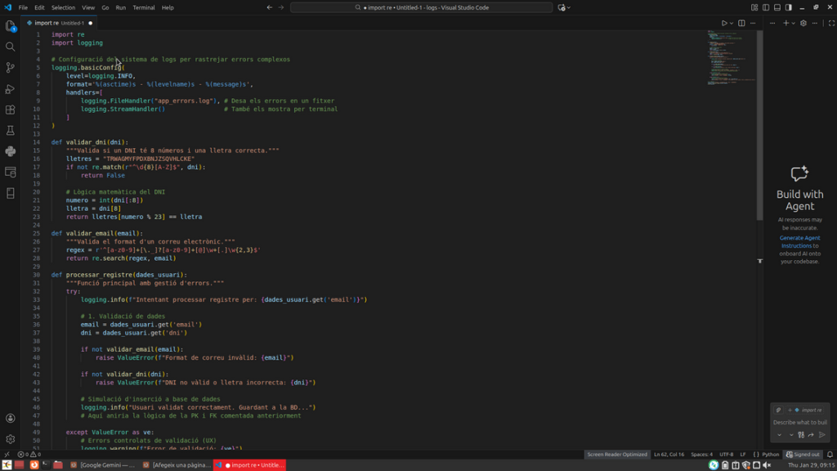
Task: Toggle the bottom panel layout button
Action: click(x=777, y=7)
